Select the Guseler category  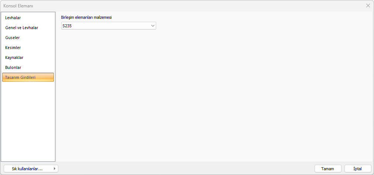pos(12,38)
